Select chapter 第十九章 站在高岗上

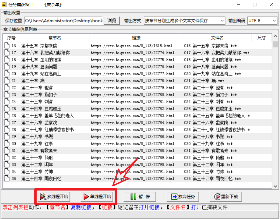pyautogui.click(x=41, y=74)
